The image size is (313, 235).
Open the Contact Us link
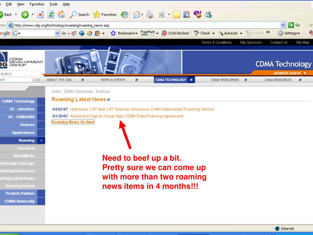[279, 42]
